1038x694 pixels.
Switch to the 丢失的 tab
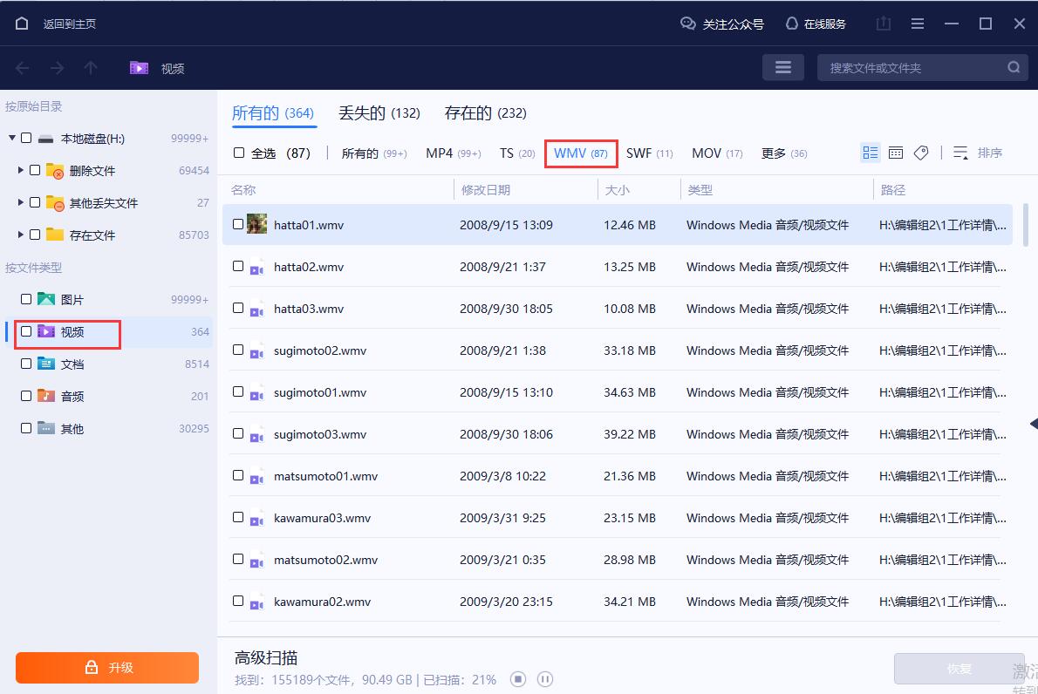click(x=380, y=112)
